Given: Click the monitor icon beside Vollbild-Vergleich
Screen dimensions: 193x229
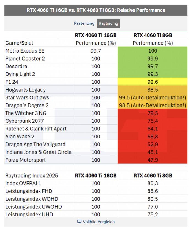Looking at the screenshot, I should pos(79,222).
